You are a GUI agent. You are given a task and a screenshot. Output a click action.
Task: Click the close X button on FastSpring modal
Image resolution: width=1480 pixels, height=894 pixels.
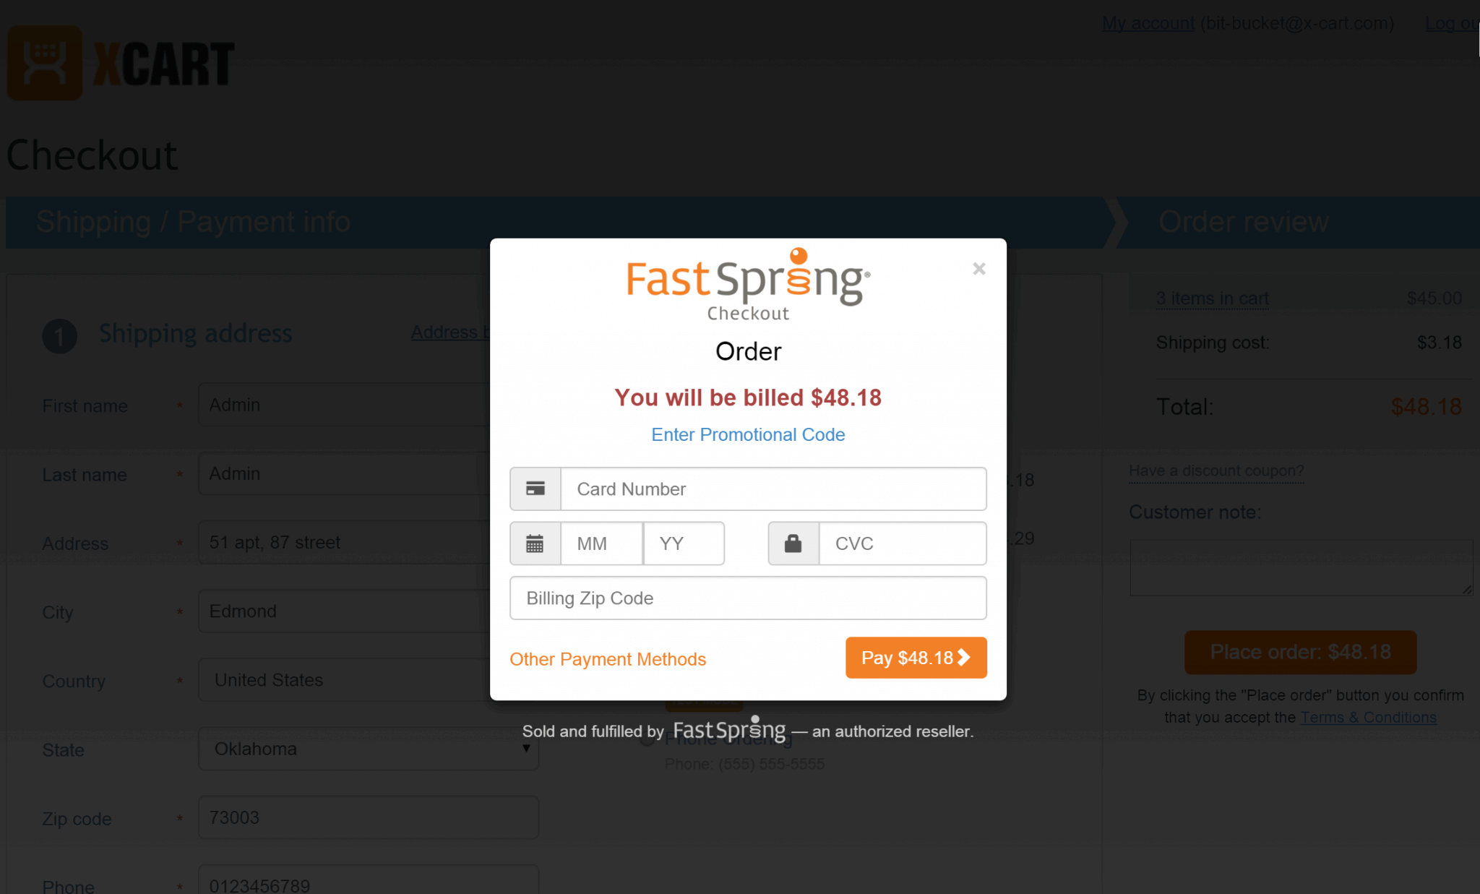[978, 268]
